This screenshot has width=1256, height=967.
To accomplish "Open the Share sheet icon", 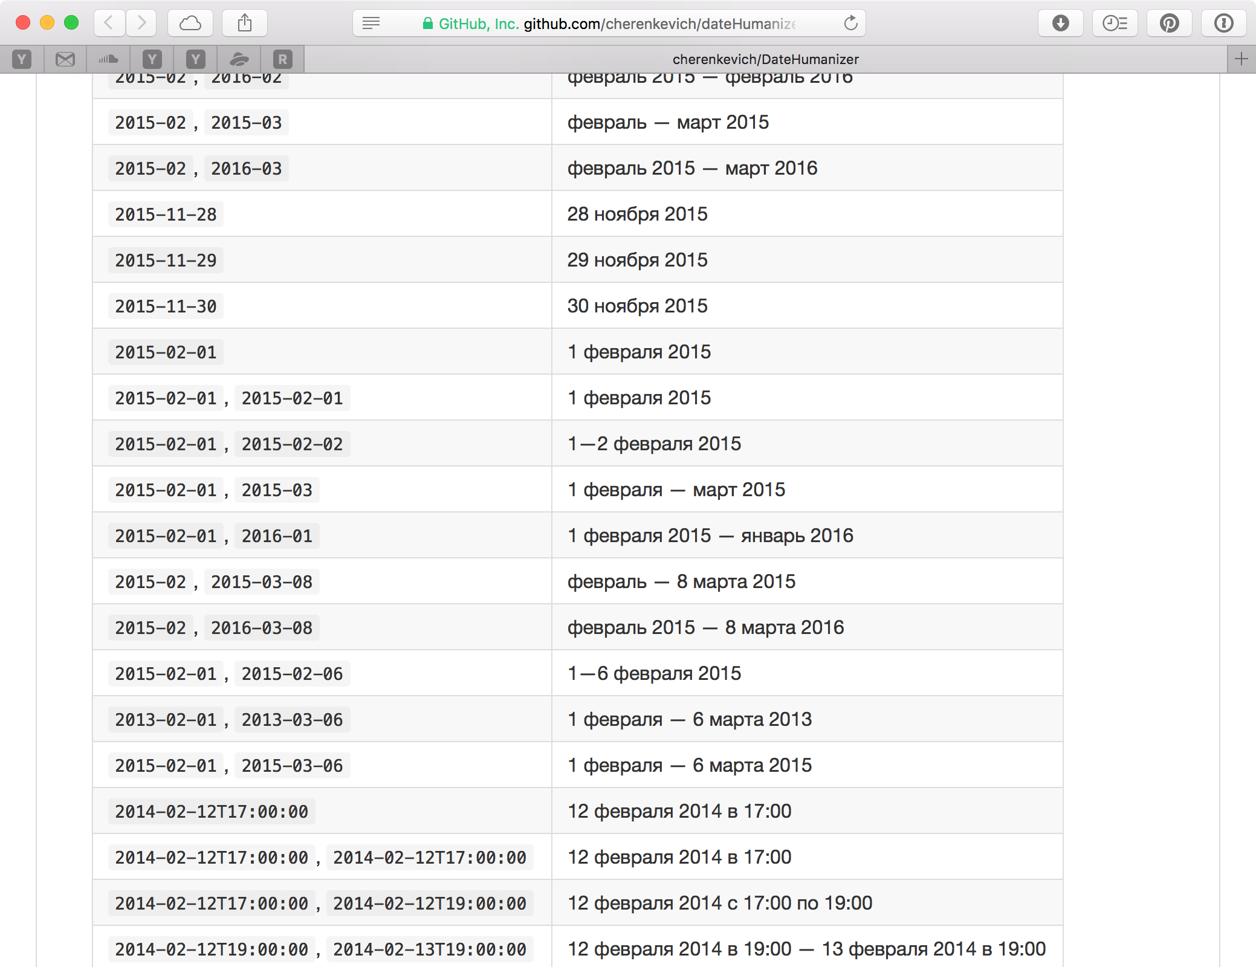I will 245,23.
